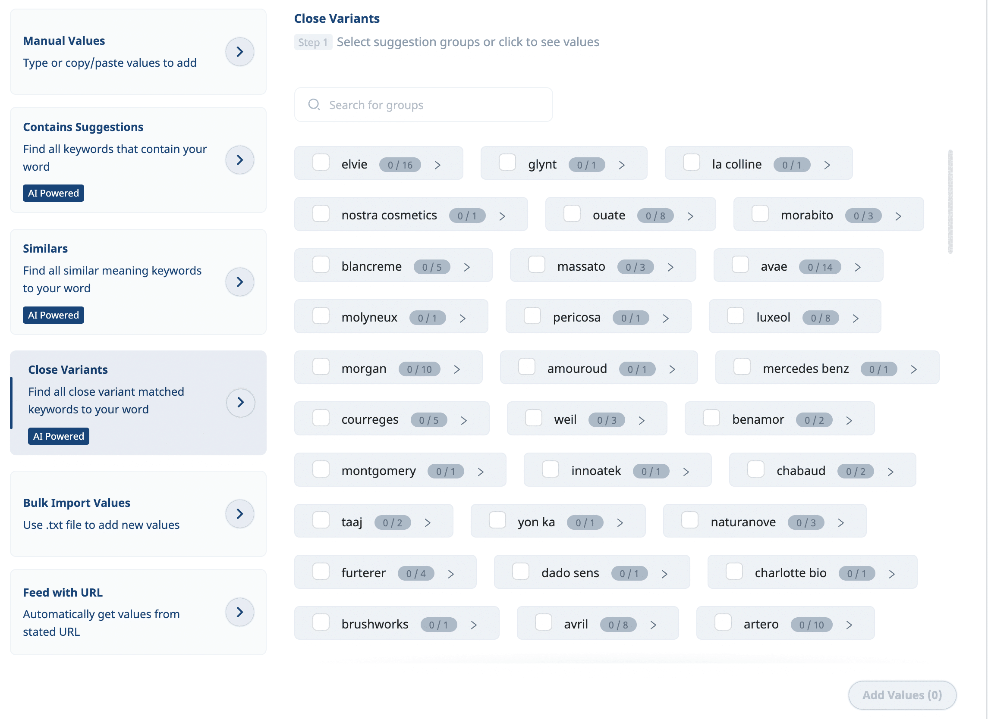This screenshot has height=719, width=988.
Task: Expand the luxeol group chevron
Action: [856, 318]
